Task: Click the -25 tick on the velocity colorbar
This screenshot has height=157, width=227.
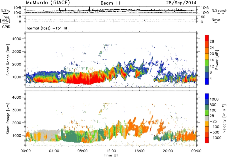Action: pyautogui.click(x=213, y=121)
